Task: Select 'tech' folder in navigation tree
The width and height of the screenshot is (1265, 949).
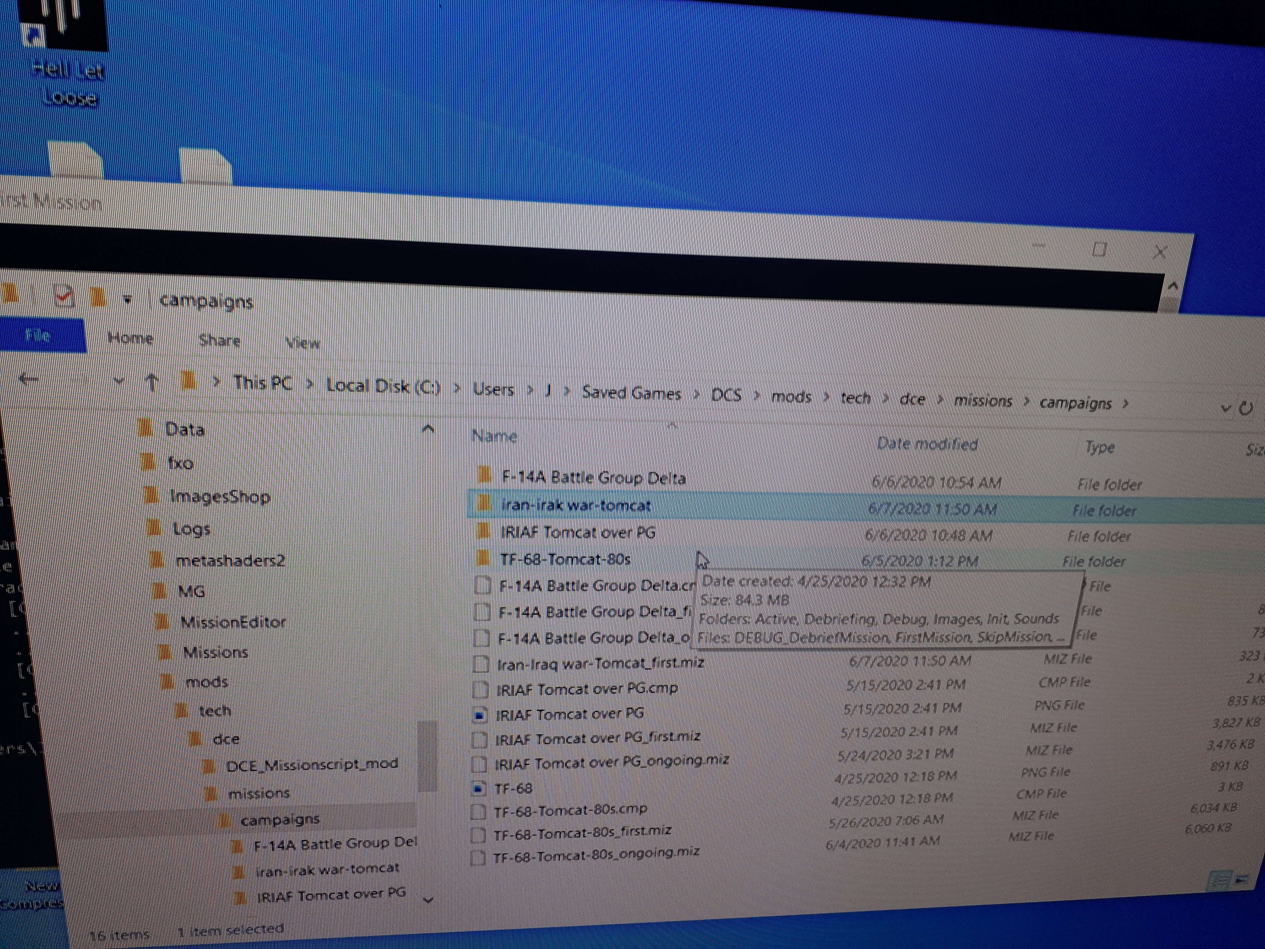Action: [215, 710]
